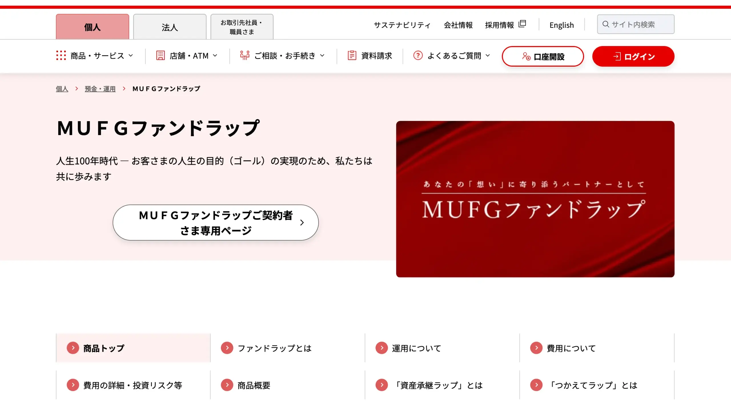Click the 個人 breadcrumb link
The image size is (731, 406).
coord(62,89)
